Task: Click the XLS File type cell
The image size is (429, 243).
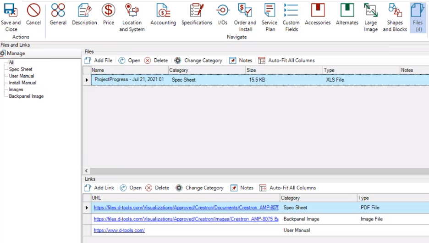Action: click(x=335, y=80)
